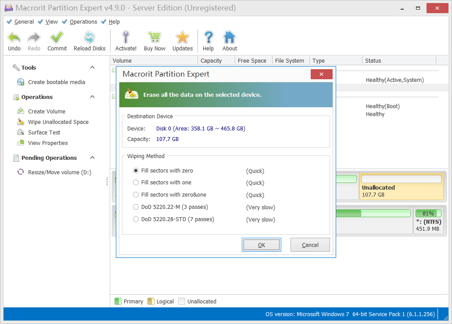Click the Primary green legend swatch

[118, 301]
